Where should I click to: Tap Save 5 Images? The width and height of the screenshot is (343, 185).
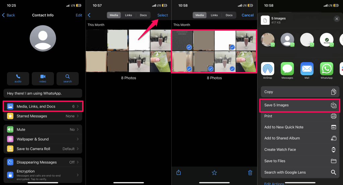pos(300,105)
